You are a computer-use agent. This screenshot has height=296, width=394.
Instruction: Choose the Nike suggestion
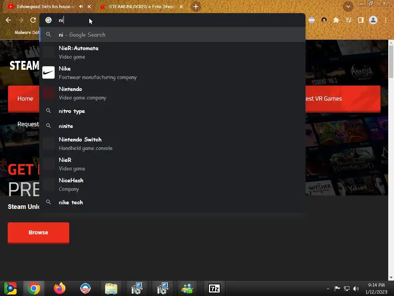(x=172, y=73)
